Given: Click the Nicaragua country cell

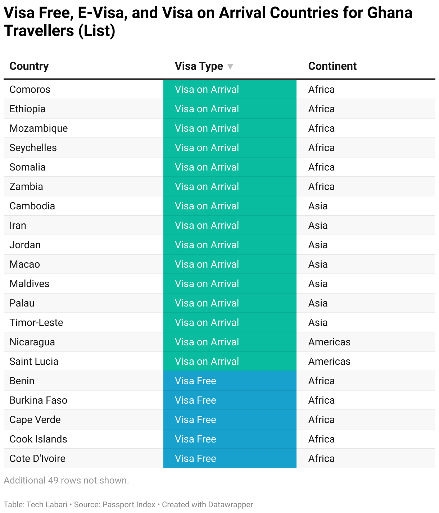Looking at the screenshot, I should (x=32, y=342).
